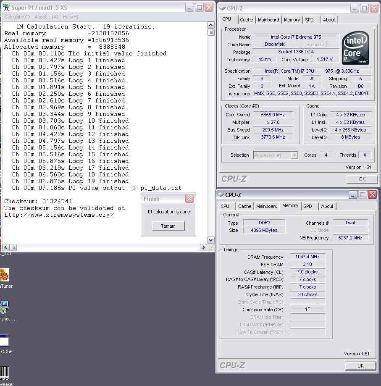Image resolution: width=381 pixels, height=386 pixels.
Task: Click the Level 3 cache value 8 MBytes
Action: 350,137
